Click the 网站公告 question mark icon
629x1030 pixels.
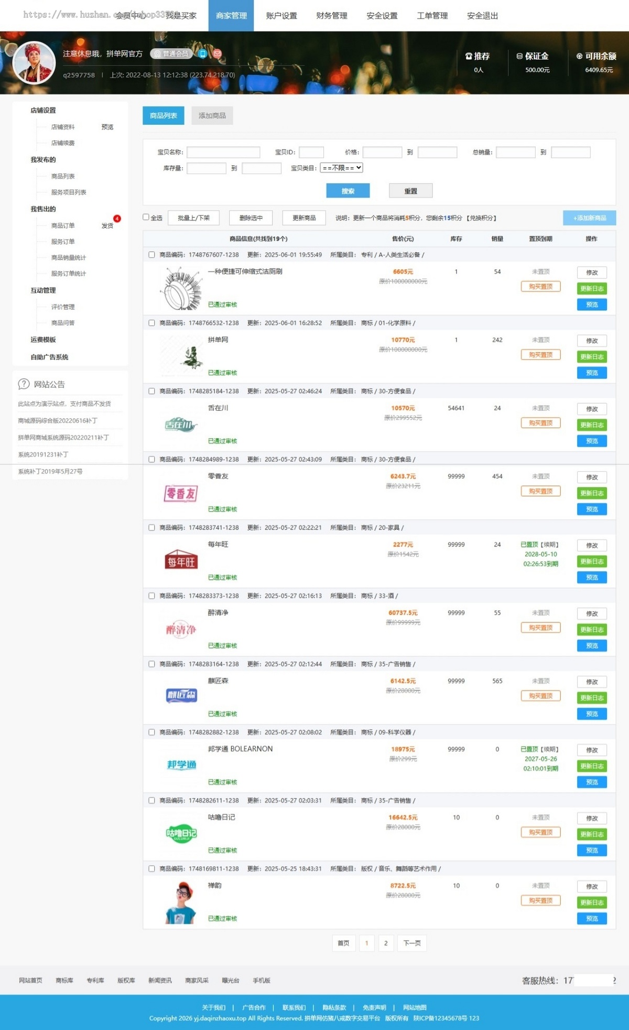click(x=24, y=384)
